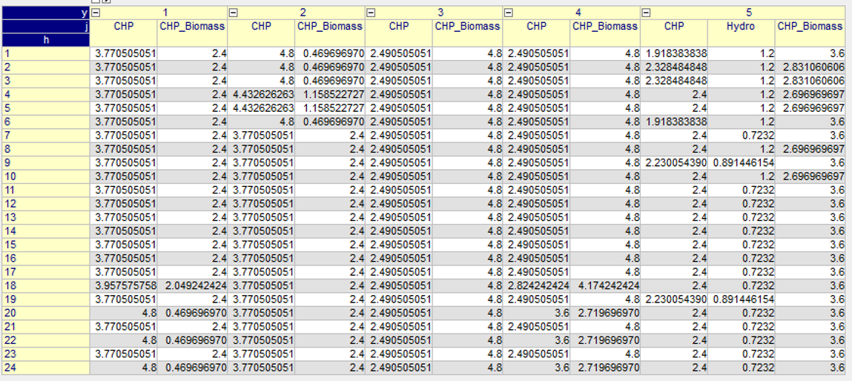Select the CHP_Biomass column header under year 3
This screenshot has width=852, height=381.
pyautogui.click(x=467, y=33)
